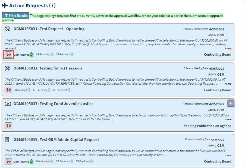Open workflow icon for OBM0105033 request
Image resolution: width=245 pixels, height=168 pixels.
point(8,126)
